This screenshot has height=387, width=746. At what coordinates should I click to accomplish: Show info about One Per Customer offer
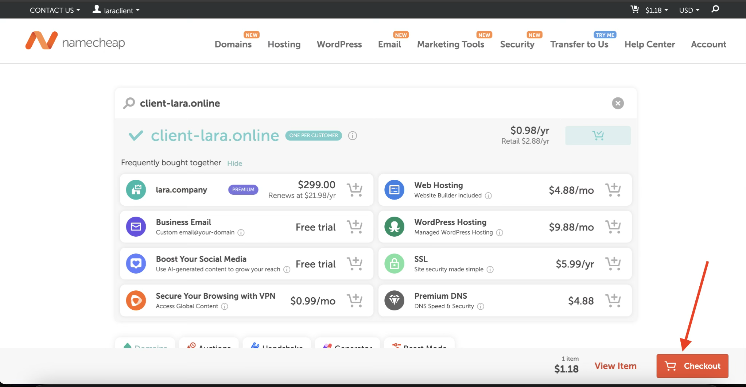pos(352,136)
